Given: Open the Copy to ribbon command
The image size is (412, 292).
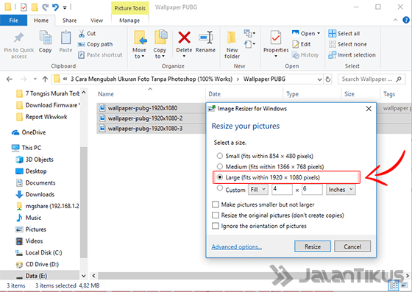Looking at the screenshot, I should (x=160, y=45).
